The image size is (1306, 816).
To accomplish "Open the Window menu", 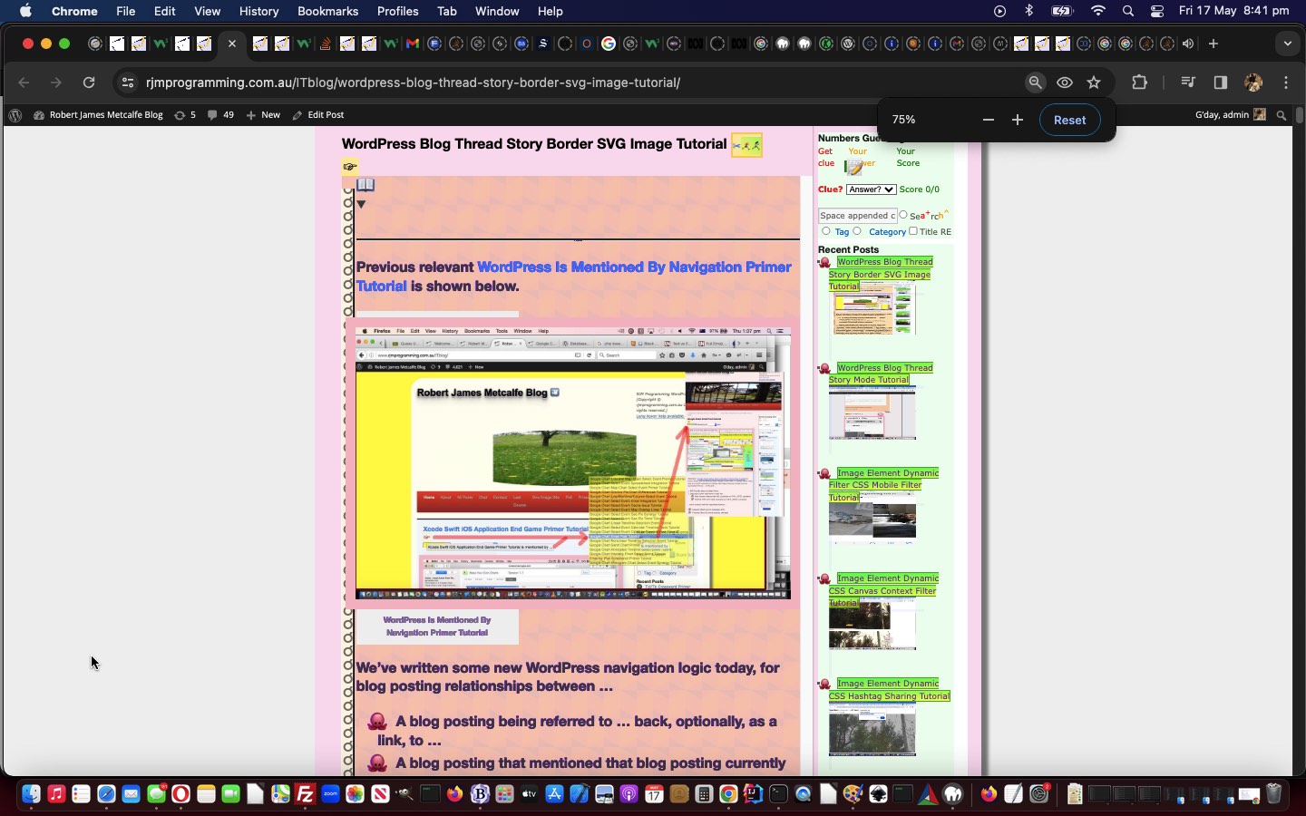I will (x=497, y=11).
